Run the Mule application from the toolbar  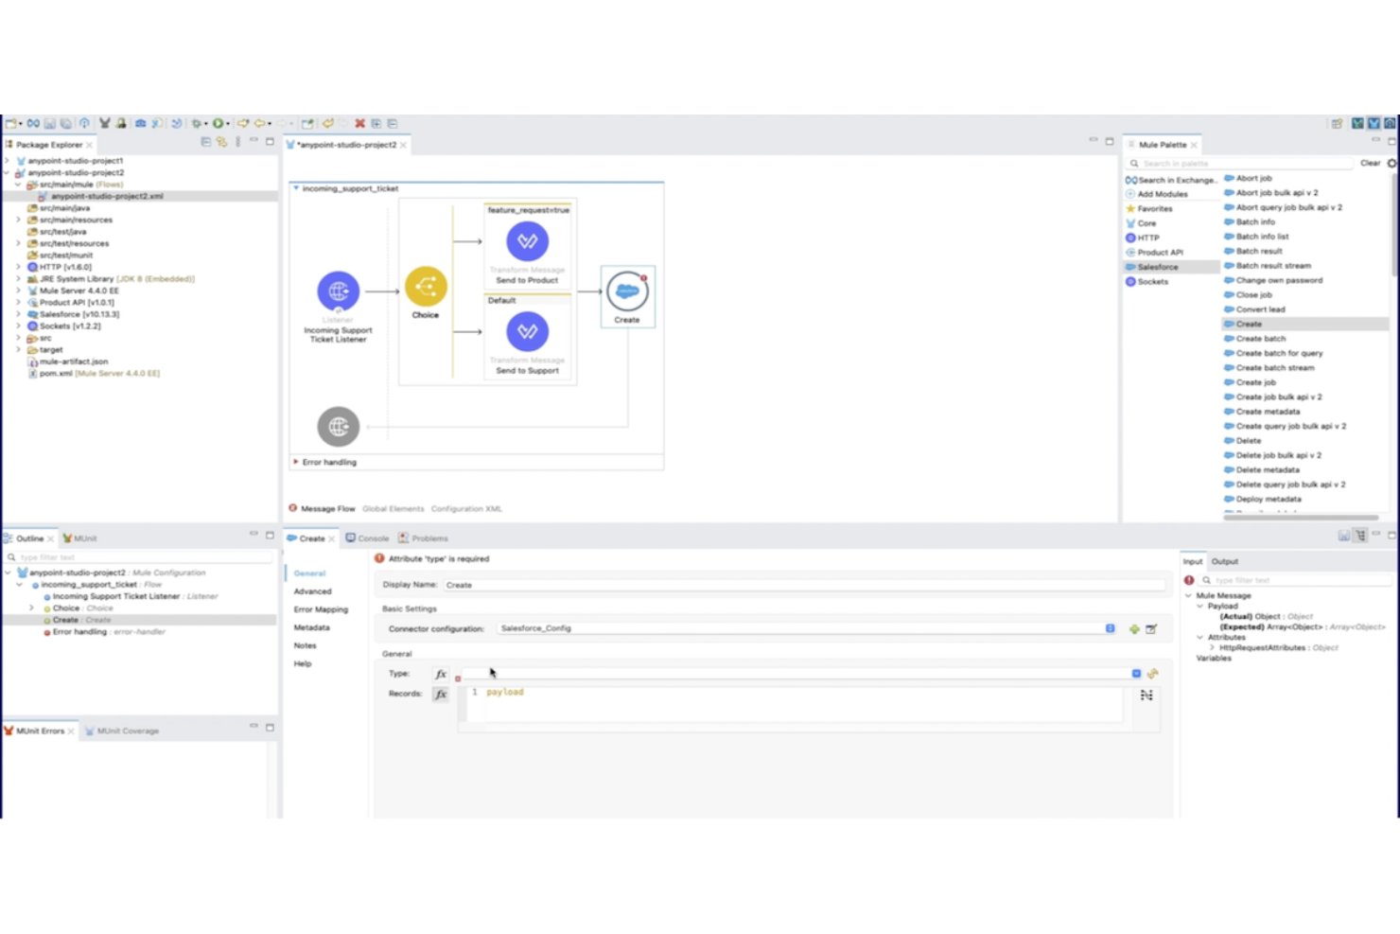pos(219,123)
